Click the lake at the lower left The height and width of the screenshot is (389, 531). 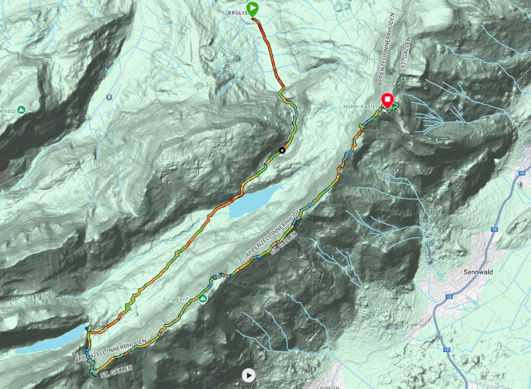[x=51, y=339]
